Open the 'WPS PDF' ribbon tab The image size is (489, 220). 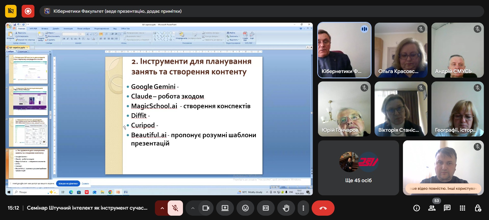[33, 28]
